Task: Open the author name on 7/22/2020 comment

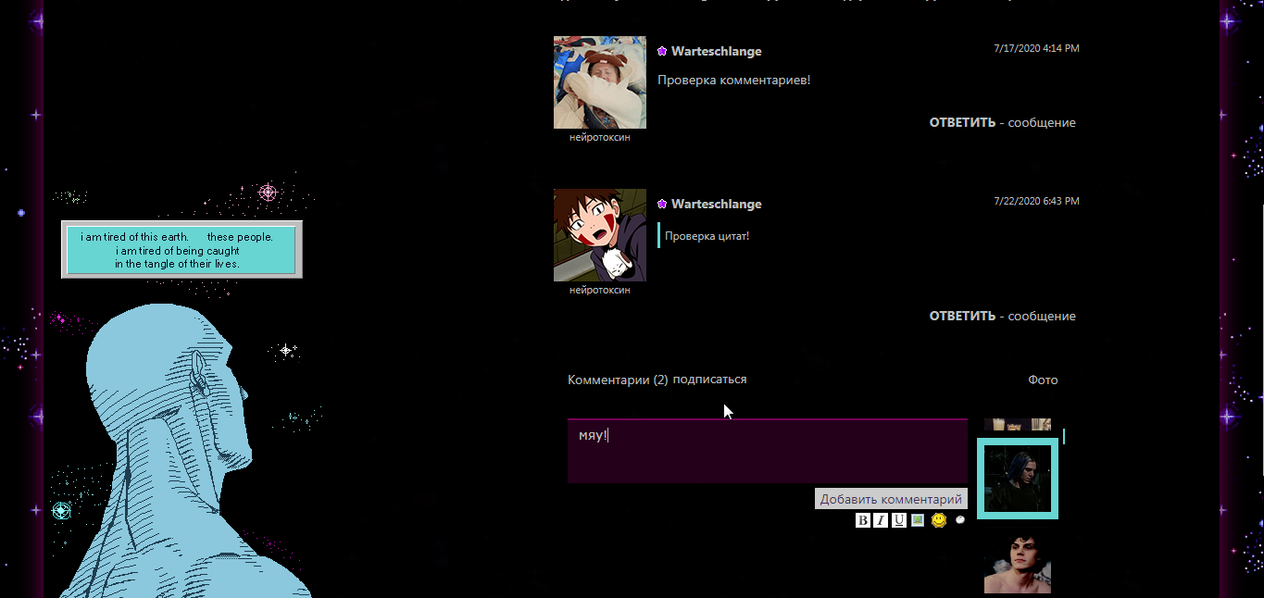Action: tap(716, 205)
